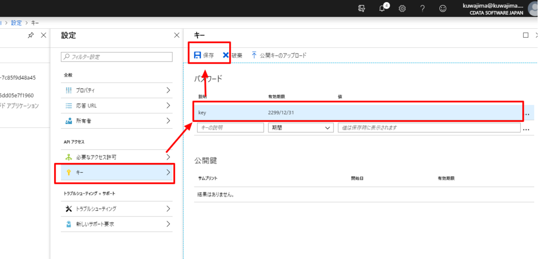Click the ID ending 7c85f9d48a45
538x259 pixels.
click(18, 78)
